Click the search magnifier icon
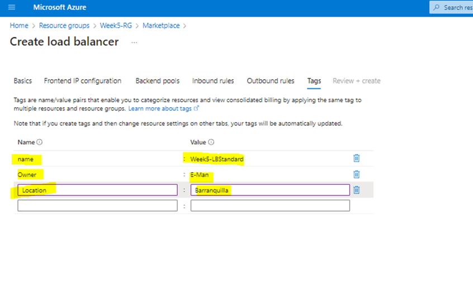 [x=436, y=7]
